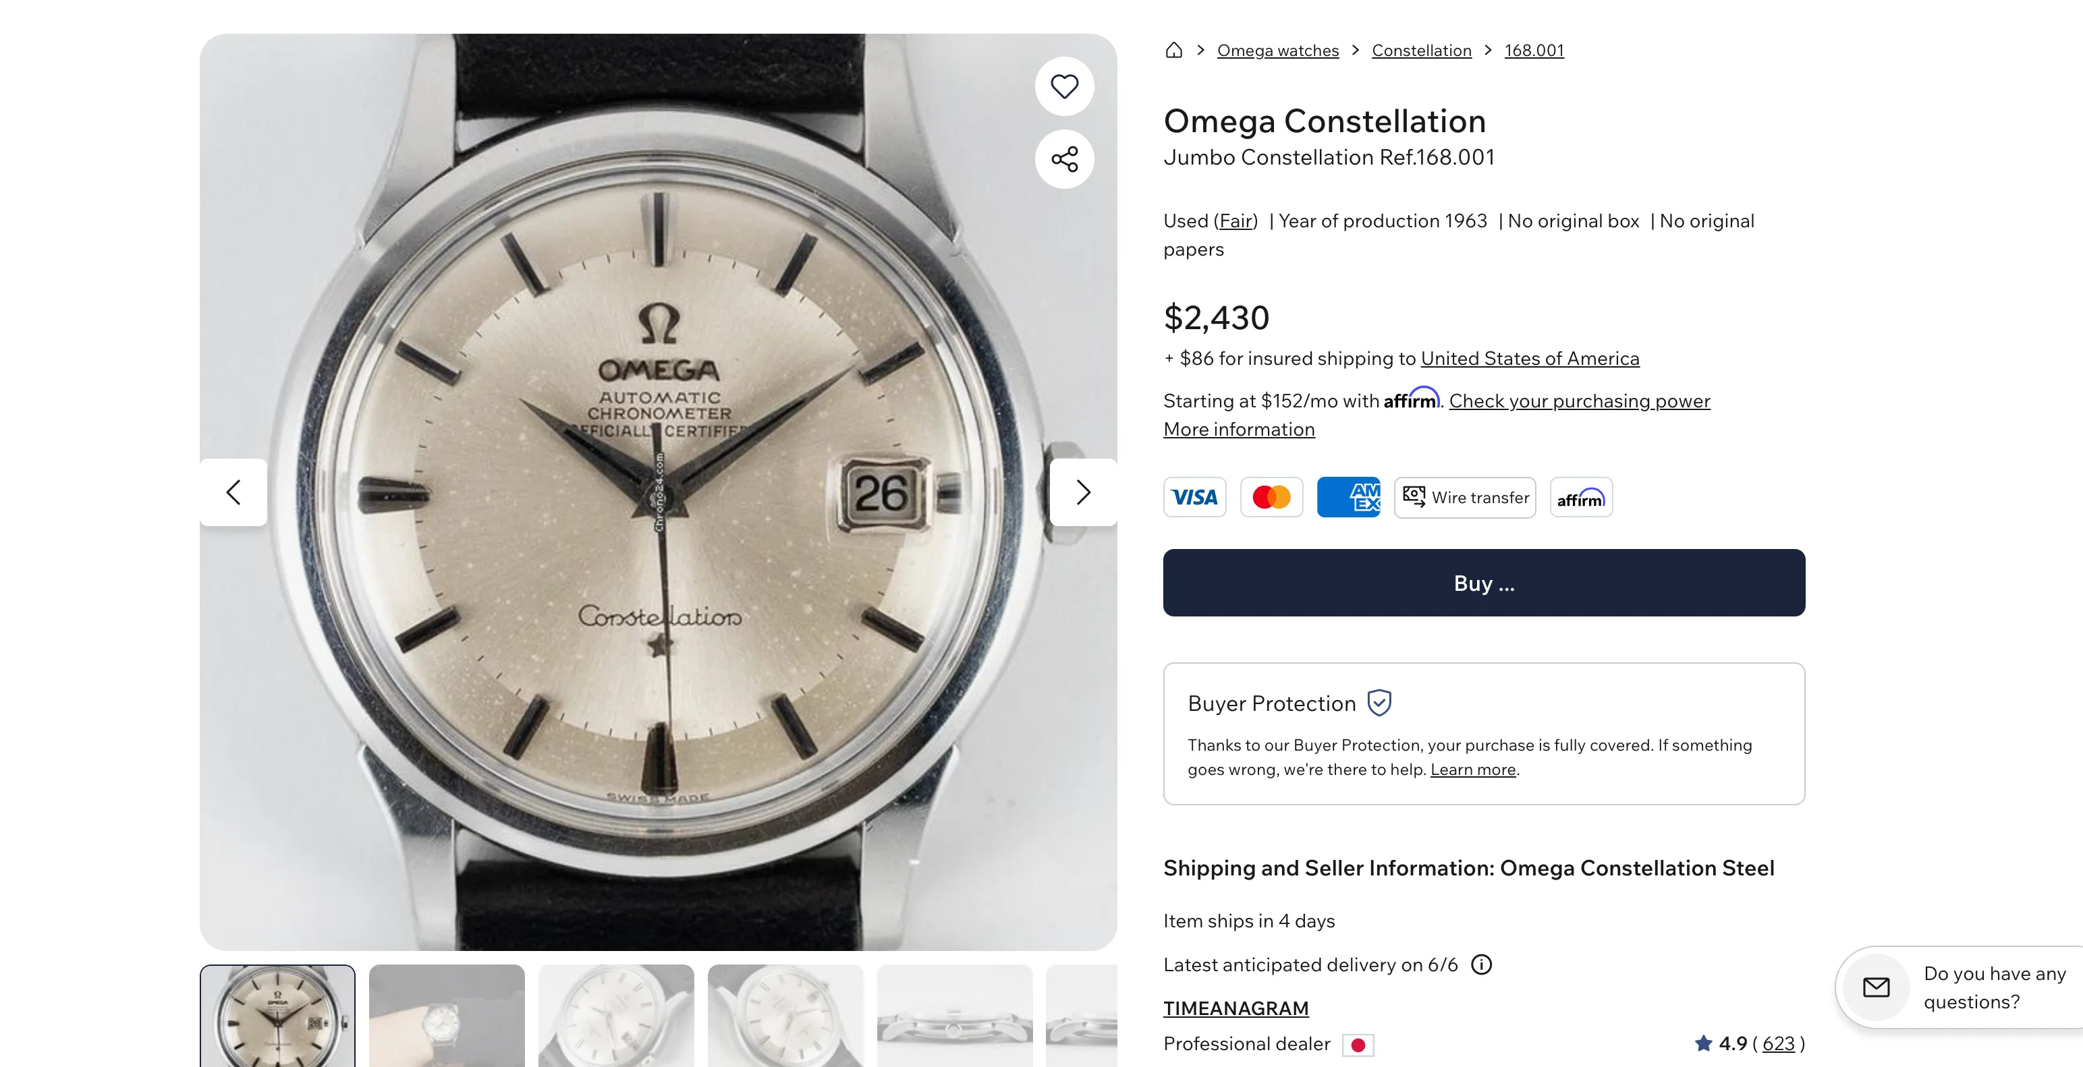Open the 623 seller reviews link
The height and width of the screenshot is (1067, 2083).
(1777, 1043)
